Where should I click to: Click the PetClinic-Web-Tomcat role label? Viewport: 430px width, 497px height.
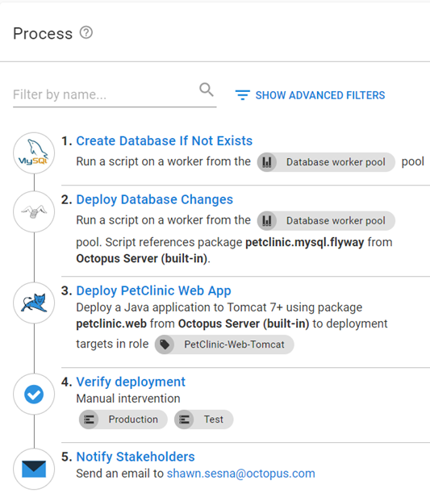(234, 345)
